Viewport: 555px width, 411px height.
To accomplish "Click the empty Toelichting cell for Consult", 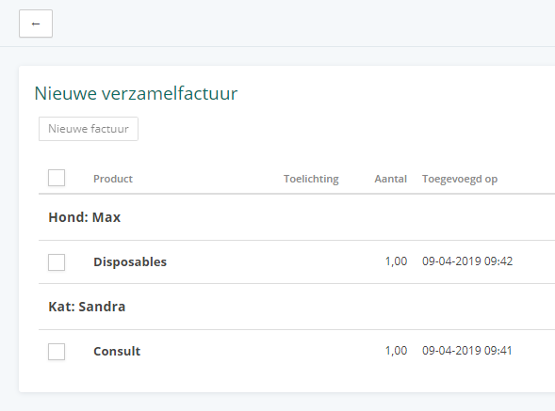I will pyautogui.click(x=311, y=351).
